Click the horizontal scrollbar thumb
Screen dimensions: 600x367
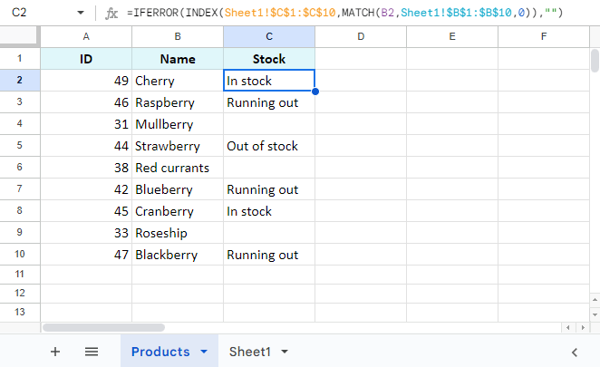tap(103, 328)
